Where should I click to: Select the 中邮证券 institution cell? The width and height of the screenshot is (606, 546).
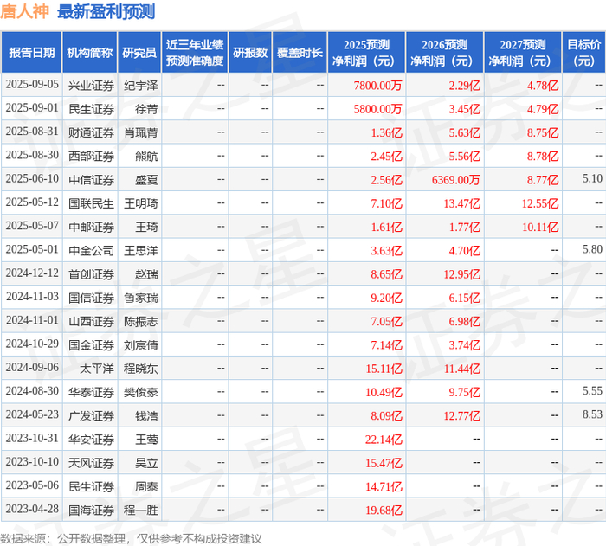(x=91, y=227)
